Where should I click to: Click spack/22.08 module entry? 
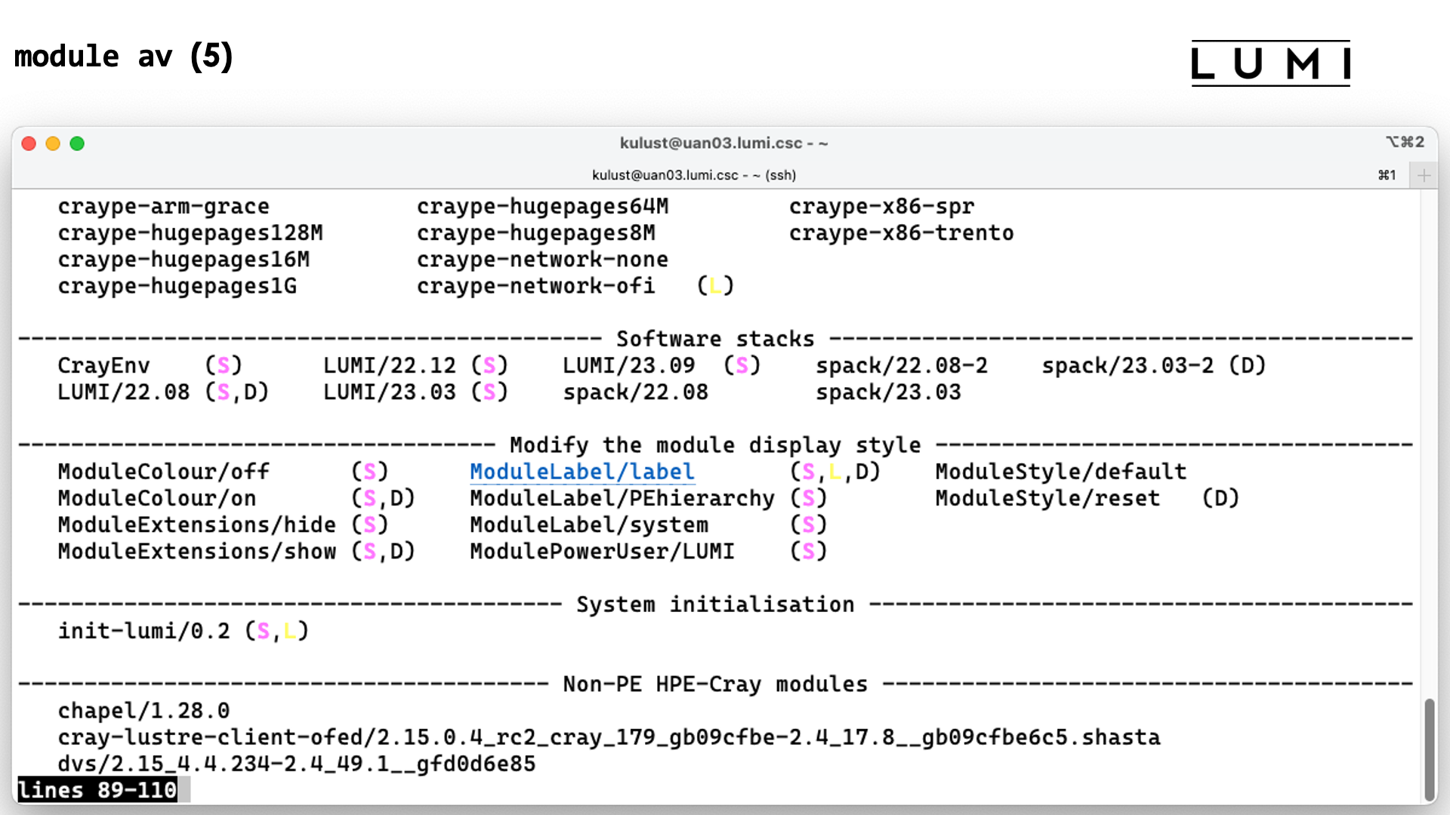coord(635,392)
